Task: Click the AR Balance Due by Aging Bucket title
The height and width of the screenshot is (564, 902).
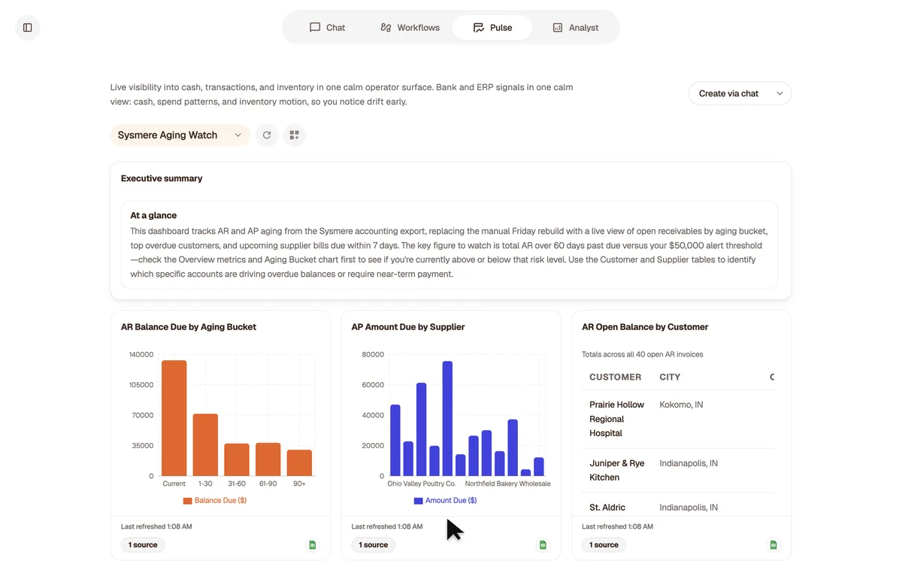Action: point(189,327)
